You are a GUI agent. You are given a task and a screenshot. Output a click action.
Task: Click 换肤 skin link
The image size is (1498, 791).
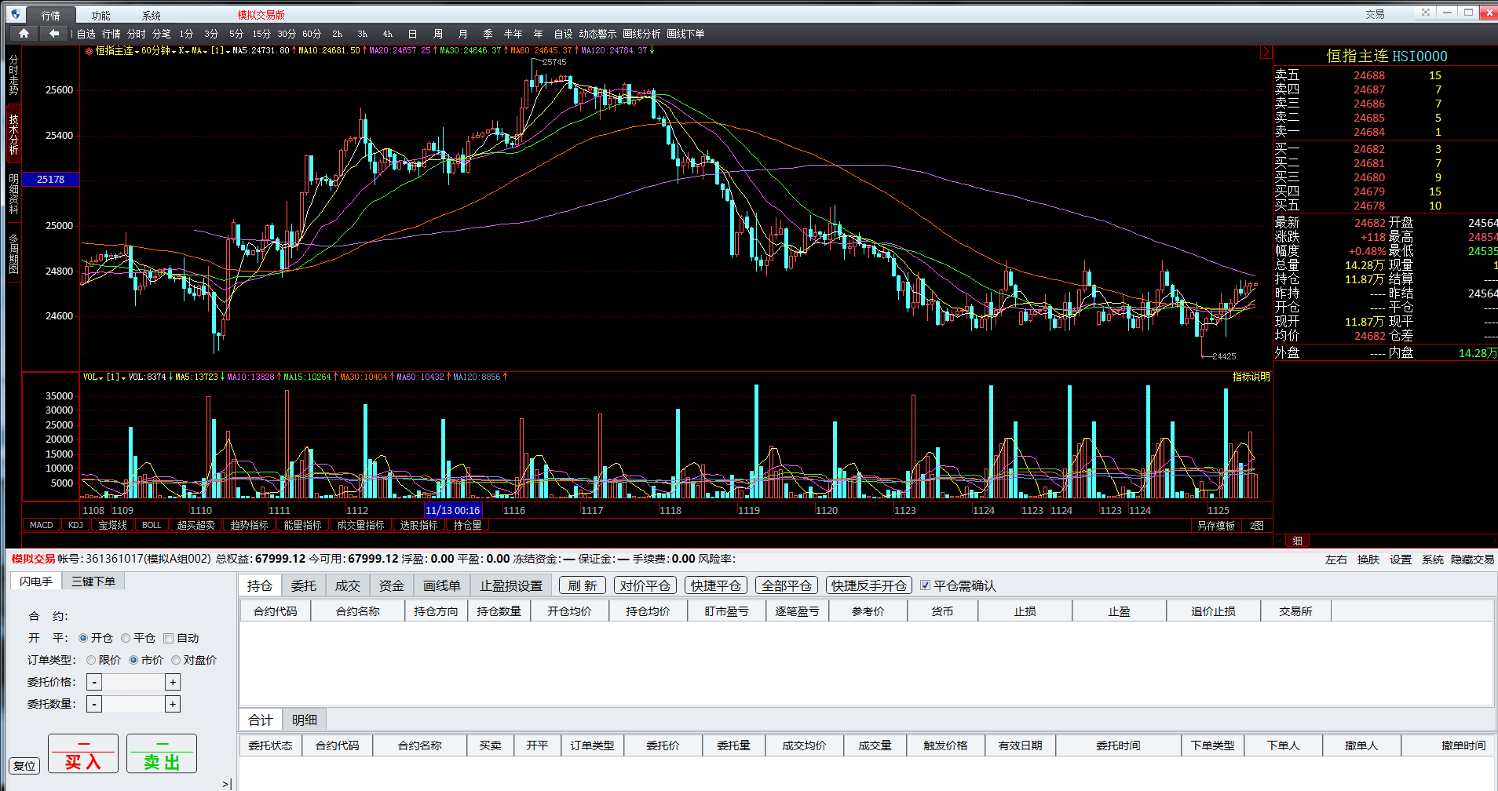(x=1368, y=560)
